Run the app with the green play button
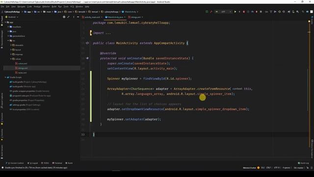The width and height of the screenshot is (314, 177). tap(235, 12)
